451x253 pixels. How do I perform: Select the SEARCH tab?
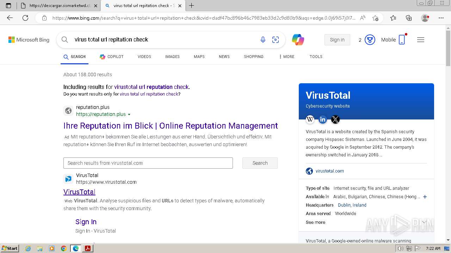[x=74, y=57]
